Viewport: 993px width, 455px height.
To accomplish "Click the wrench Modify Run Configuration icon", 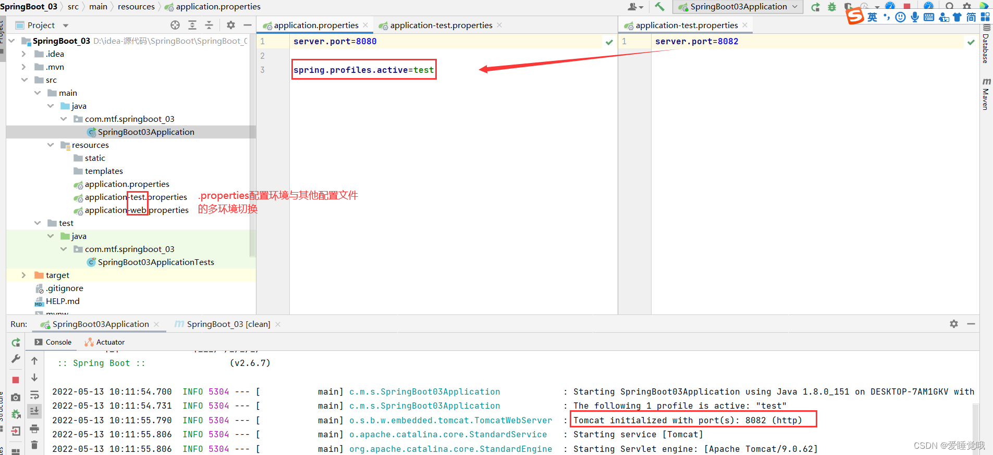I will pos(16,359).
